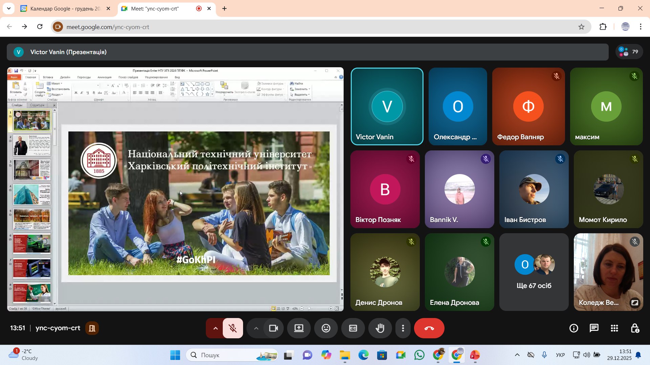650x365 pixels.
Task: Switch to Календар Google browser tab
Action: pos(65,9)
